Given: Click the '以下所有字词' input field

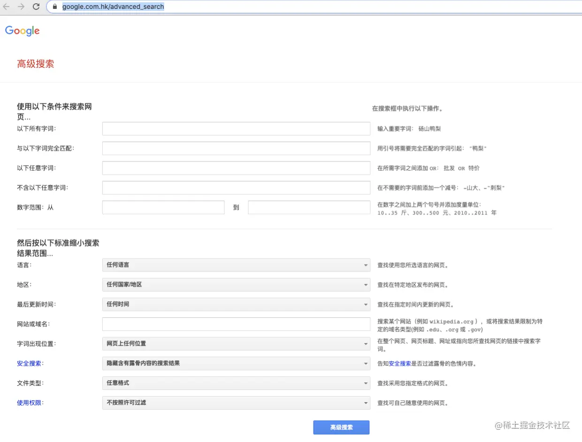Looking at the screenshot, I should point(236,129).
